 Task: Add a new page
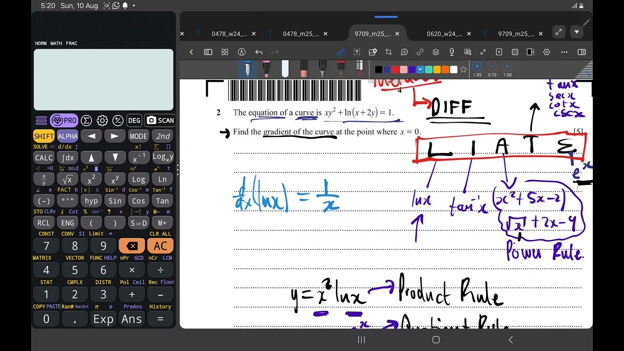(499, 52)
